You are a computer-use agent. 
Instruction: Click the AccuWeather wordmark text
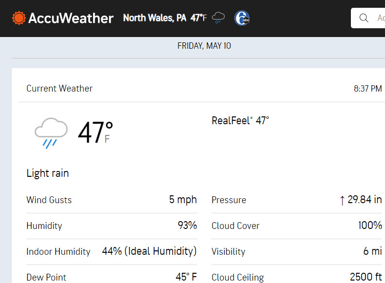[x=71, y=18]
